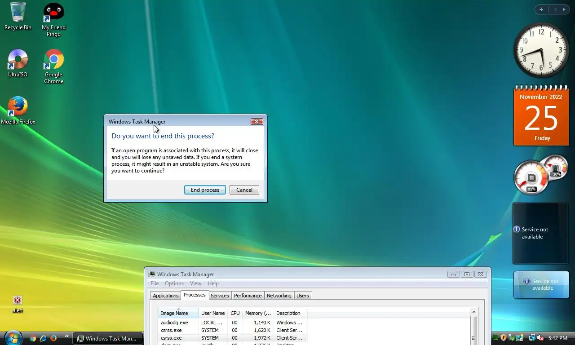575x345 pixels.
Task: Switch to the Users tab
Action: click(x=303, y=296)
